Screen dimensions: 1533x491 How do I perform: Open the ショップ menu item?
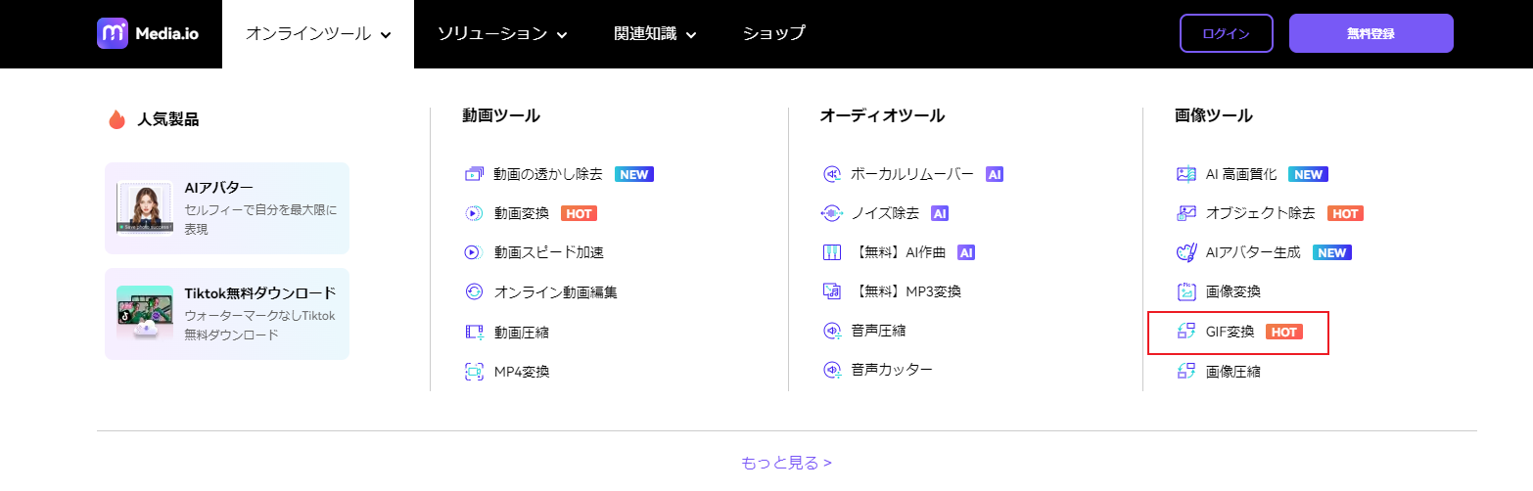pos(773,33)
